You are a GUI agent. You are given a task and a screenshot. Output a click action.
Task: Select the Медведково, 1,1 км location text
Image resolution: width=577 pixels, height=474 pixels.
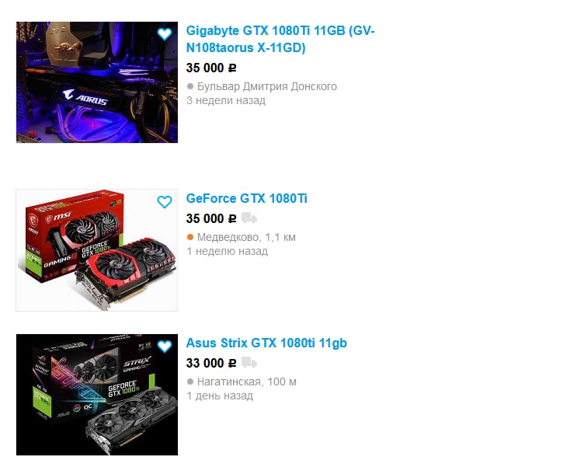[x=246, y=237]
